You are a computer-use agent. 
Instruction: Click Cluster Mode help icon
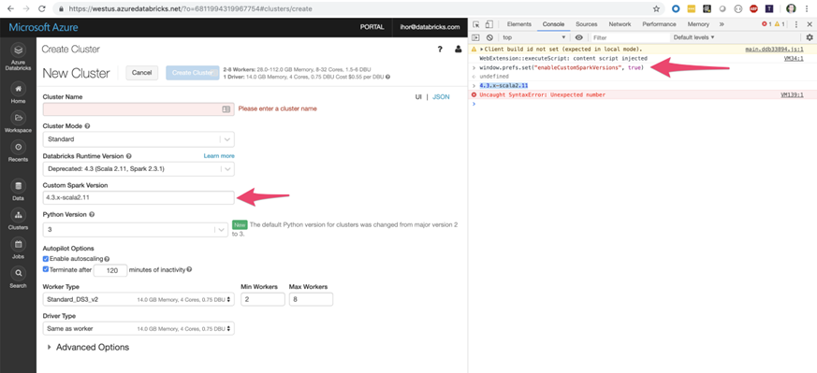(x=87, y=126)
